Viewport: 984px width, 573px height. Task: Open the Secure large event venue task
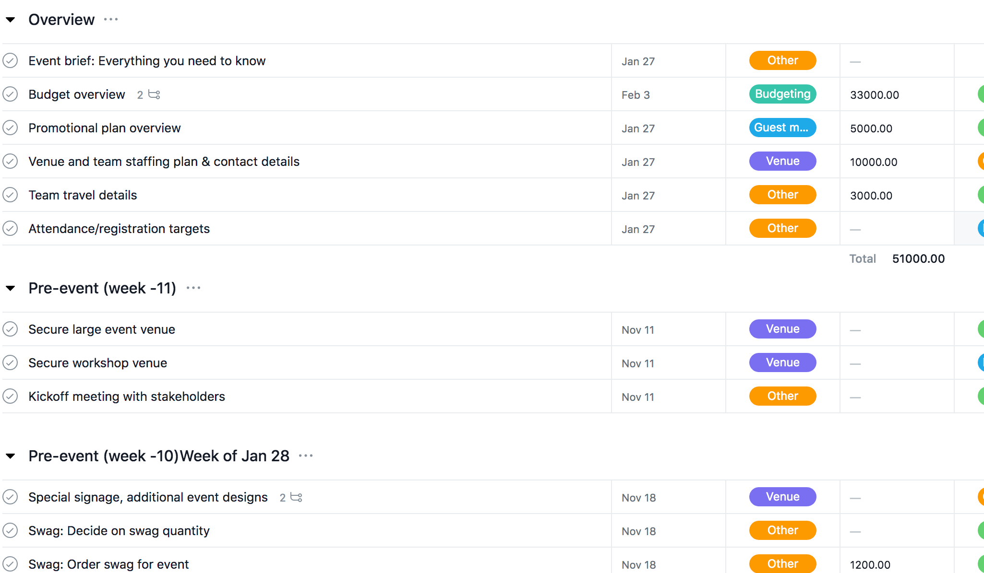102,329
